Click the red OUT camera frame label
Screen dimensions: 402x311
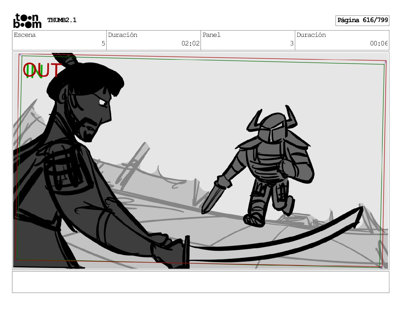point(42,70)
